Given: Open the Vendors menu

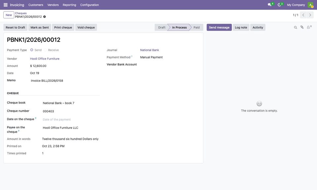Looking at the screenshot, I should click(x=53, y=5).
